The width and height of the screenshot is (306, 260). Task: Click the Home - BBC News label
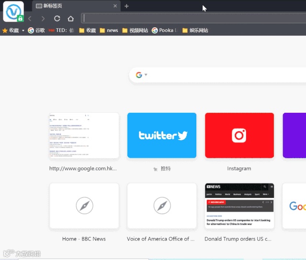pos(84,239)
